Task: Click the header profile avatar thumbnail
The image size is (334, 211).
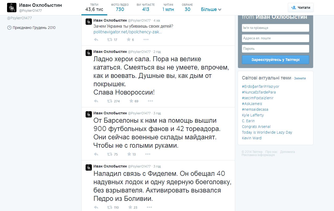Action: (x=12, y=8)
